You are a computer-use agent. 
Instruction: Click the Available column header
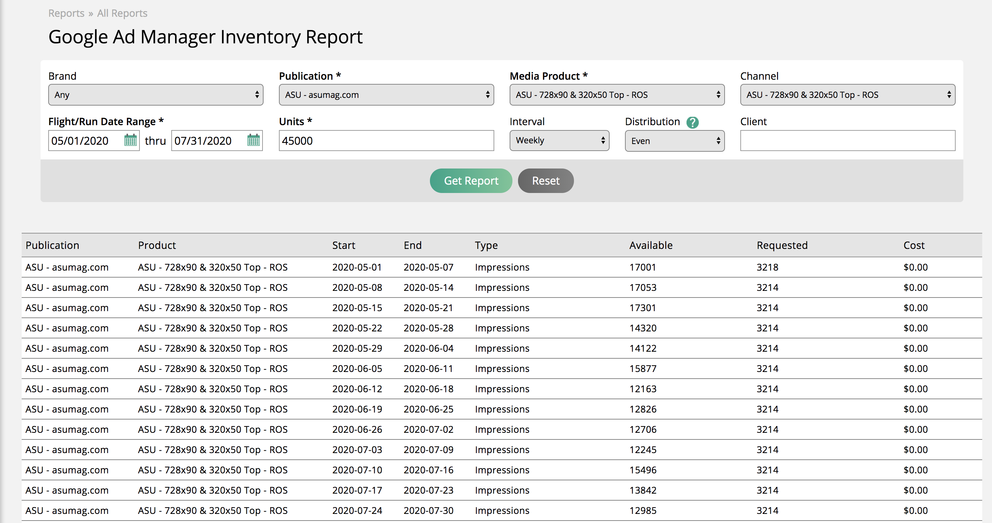[651, 245]
